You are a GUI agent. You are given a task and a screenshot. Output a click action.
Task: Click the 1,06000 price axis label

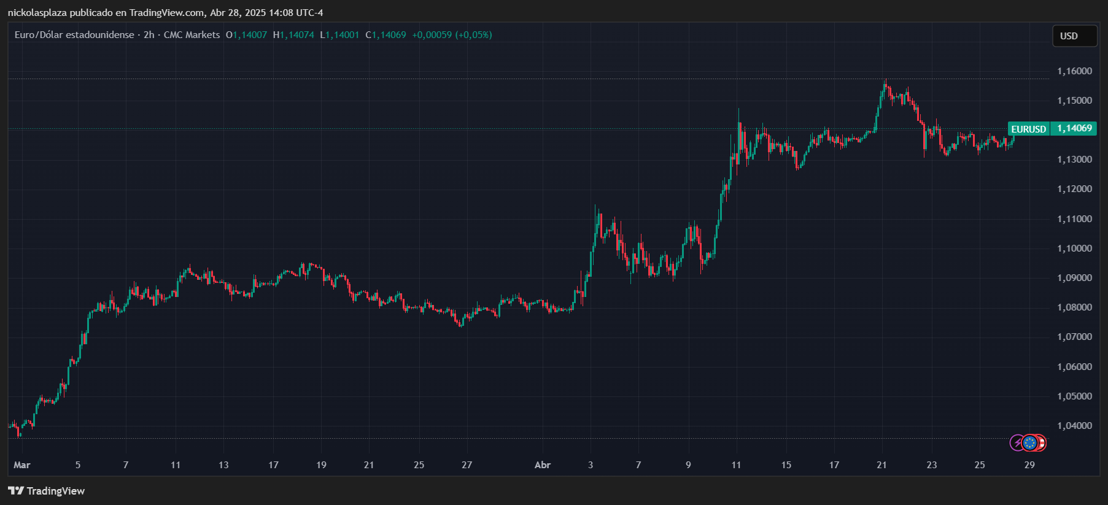1074,367
